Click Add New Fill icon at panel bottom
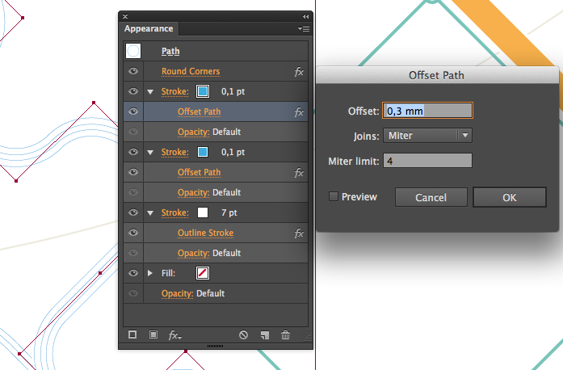Image resolution: width=563 pixels, height=370 pixels. (153, 334)
